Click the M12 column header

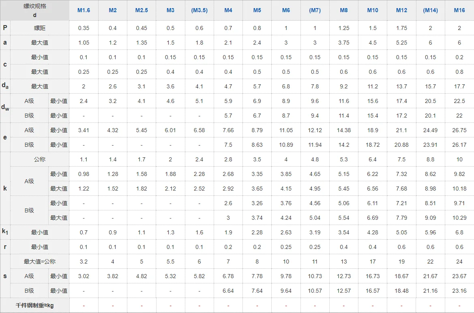pos(401,10)
